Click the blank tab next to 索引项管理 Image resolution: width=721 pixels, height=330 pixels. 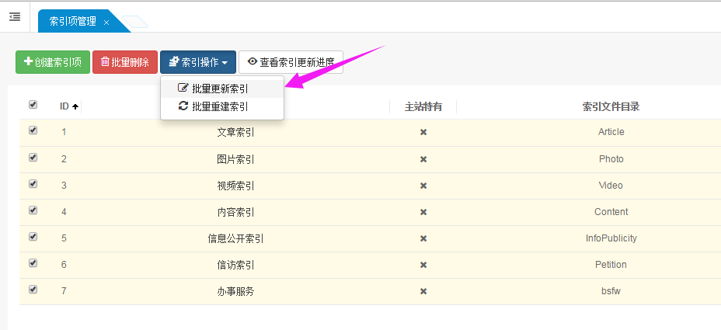pyautogui.click(x=136, y=23)
